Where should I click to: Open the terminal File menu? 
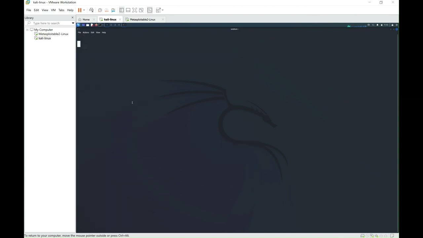coord(79,32)
